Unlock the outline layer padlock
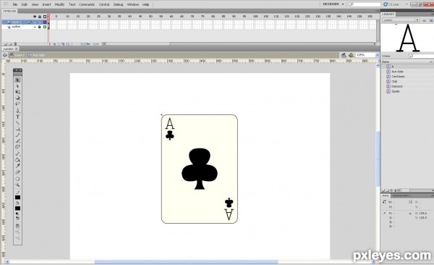The image size is (434, 265). coord(40,27)
